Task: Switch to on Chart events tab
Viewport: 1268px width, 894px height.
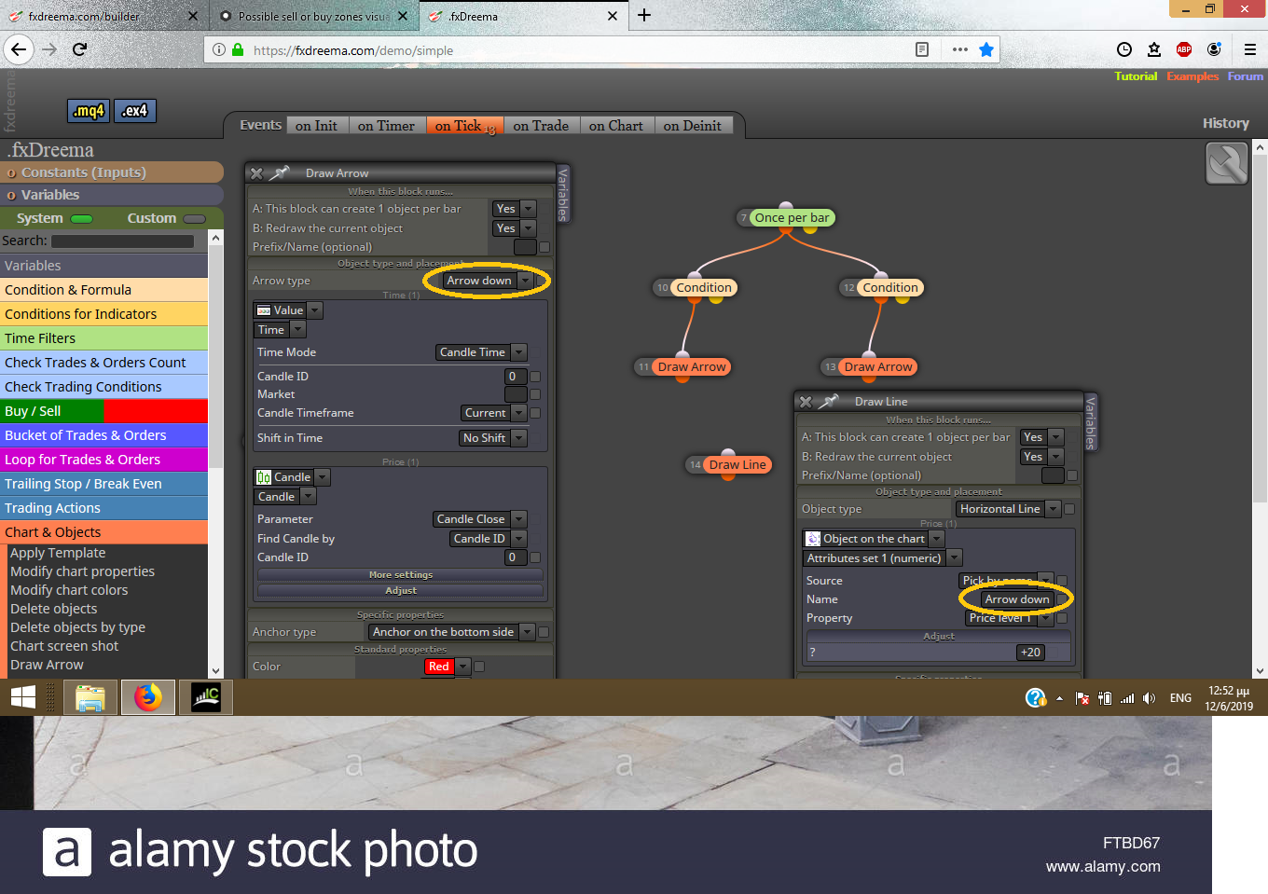Action: click(616, 126)
